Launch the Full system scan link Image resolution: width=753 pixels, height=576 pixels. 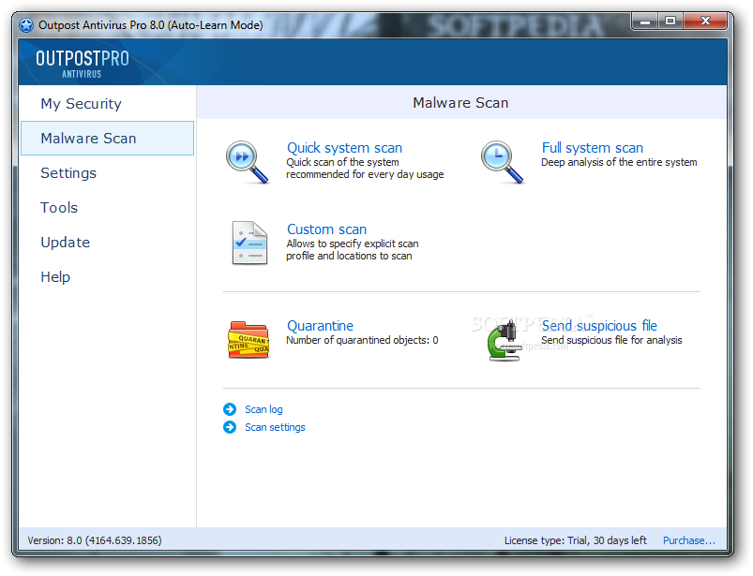[592, 148]
